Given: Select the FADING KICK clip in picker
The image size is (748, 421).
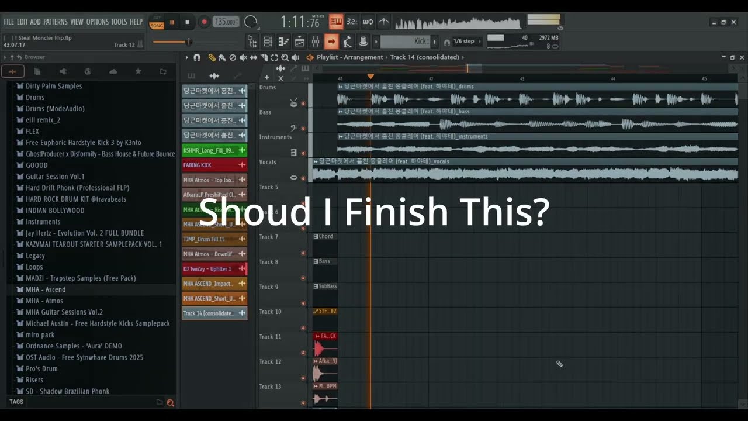Looking at the screenshot, I should click(214, 165).
